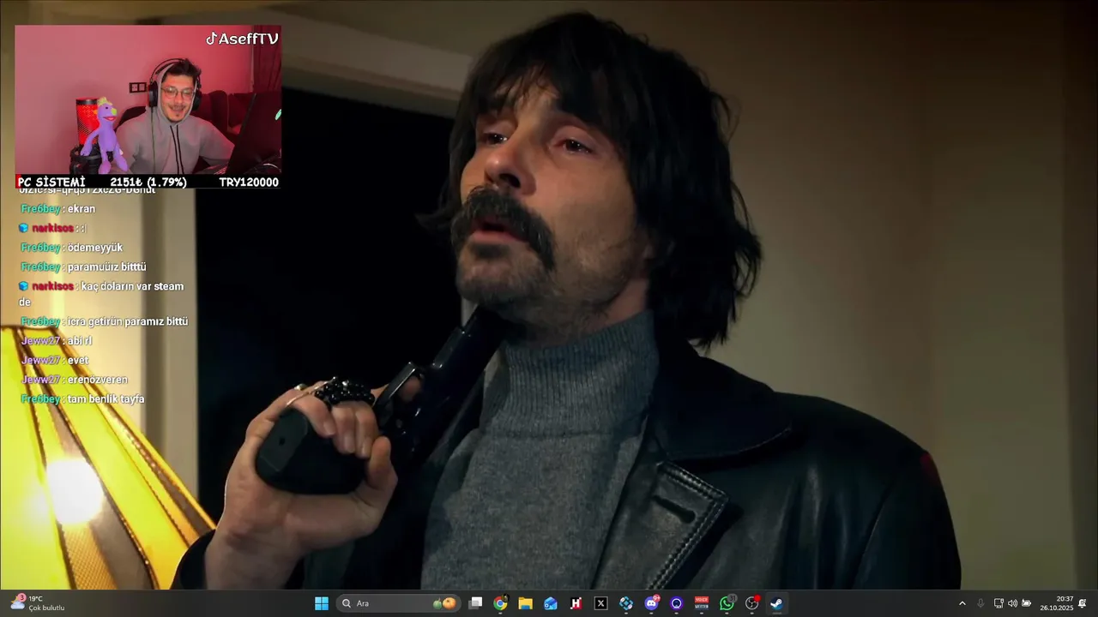This screenshot has height=617, width=1098.
Task: Click message 'tam benlik tayfa'
Action: pyautogui.click(x=106, y=399)
